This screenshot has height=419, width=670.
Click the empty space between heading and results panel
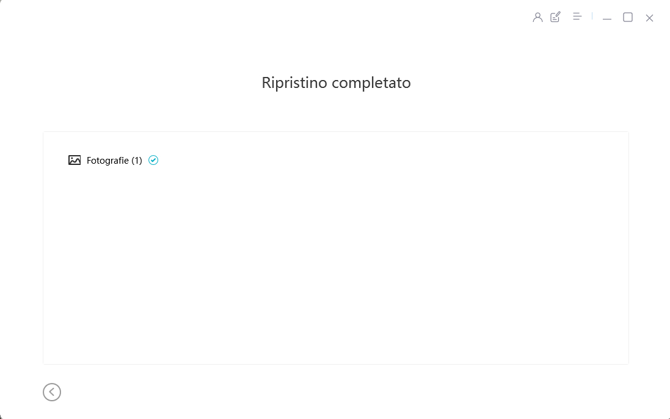pyautogui.click(x=335, y=113)
